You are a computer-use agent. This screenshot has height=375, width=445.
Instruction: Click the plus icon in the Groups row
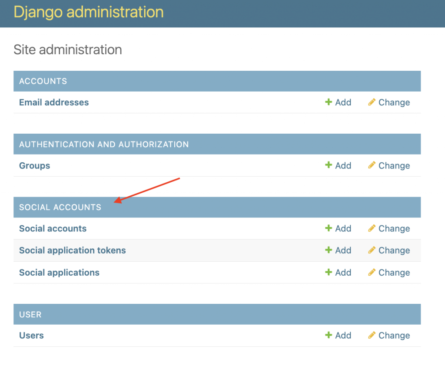click(x=329, y=165)
